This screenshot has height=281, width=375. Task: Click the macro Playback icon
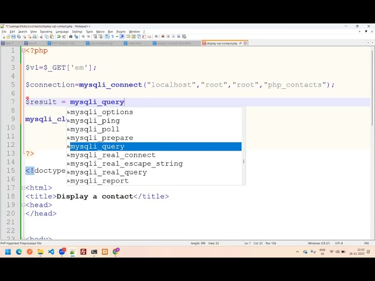click(173, 36)
